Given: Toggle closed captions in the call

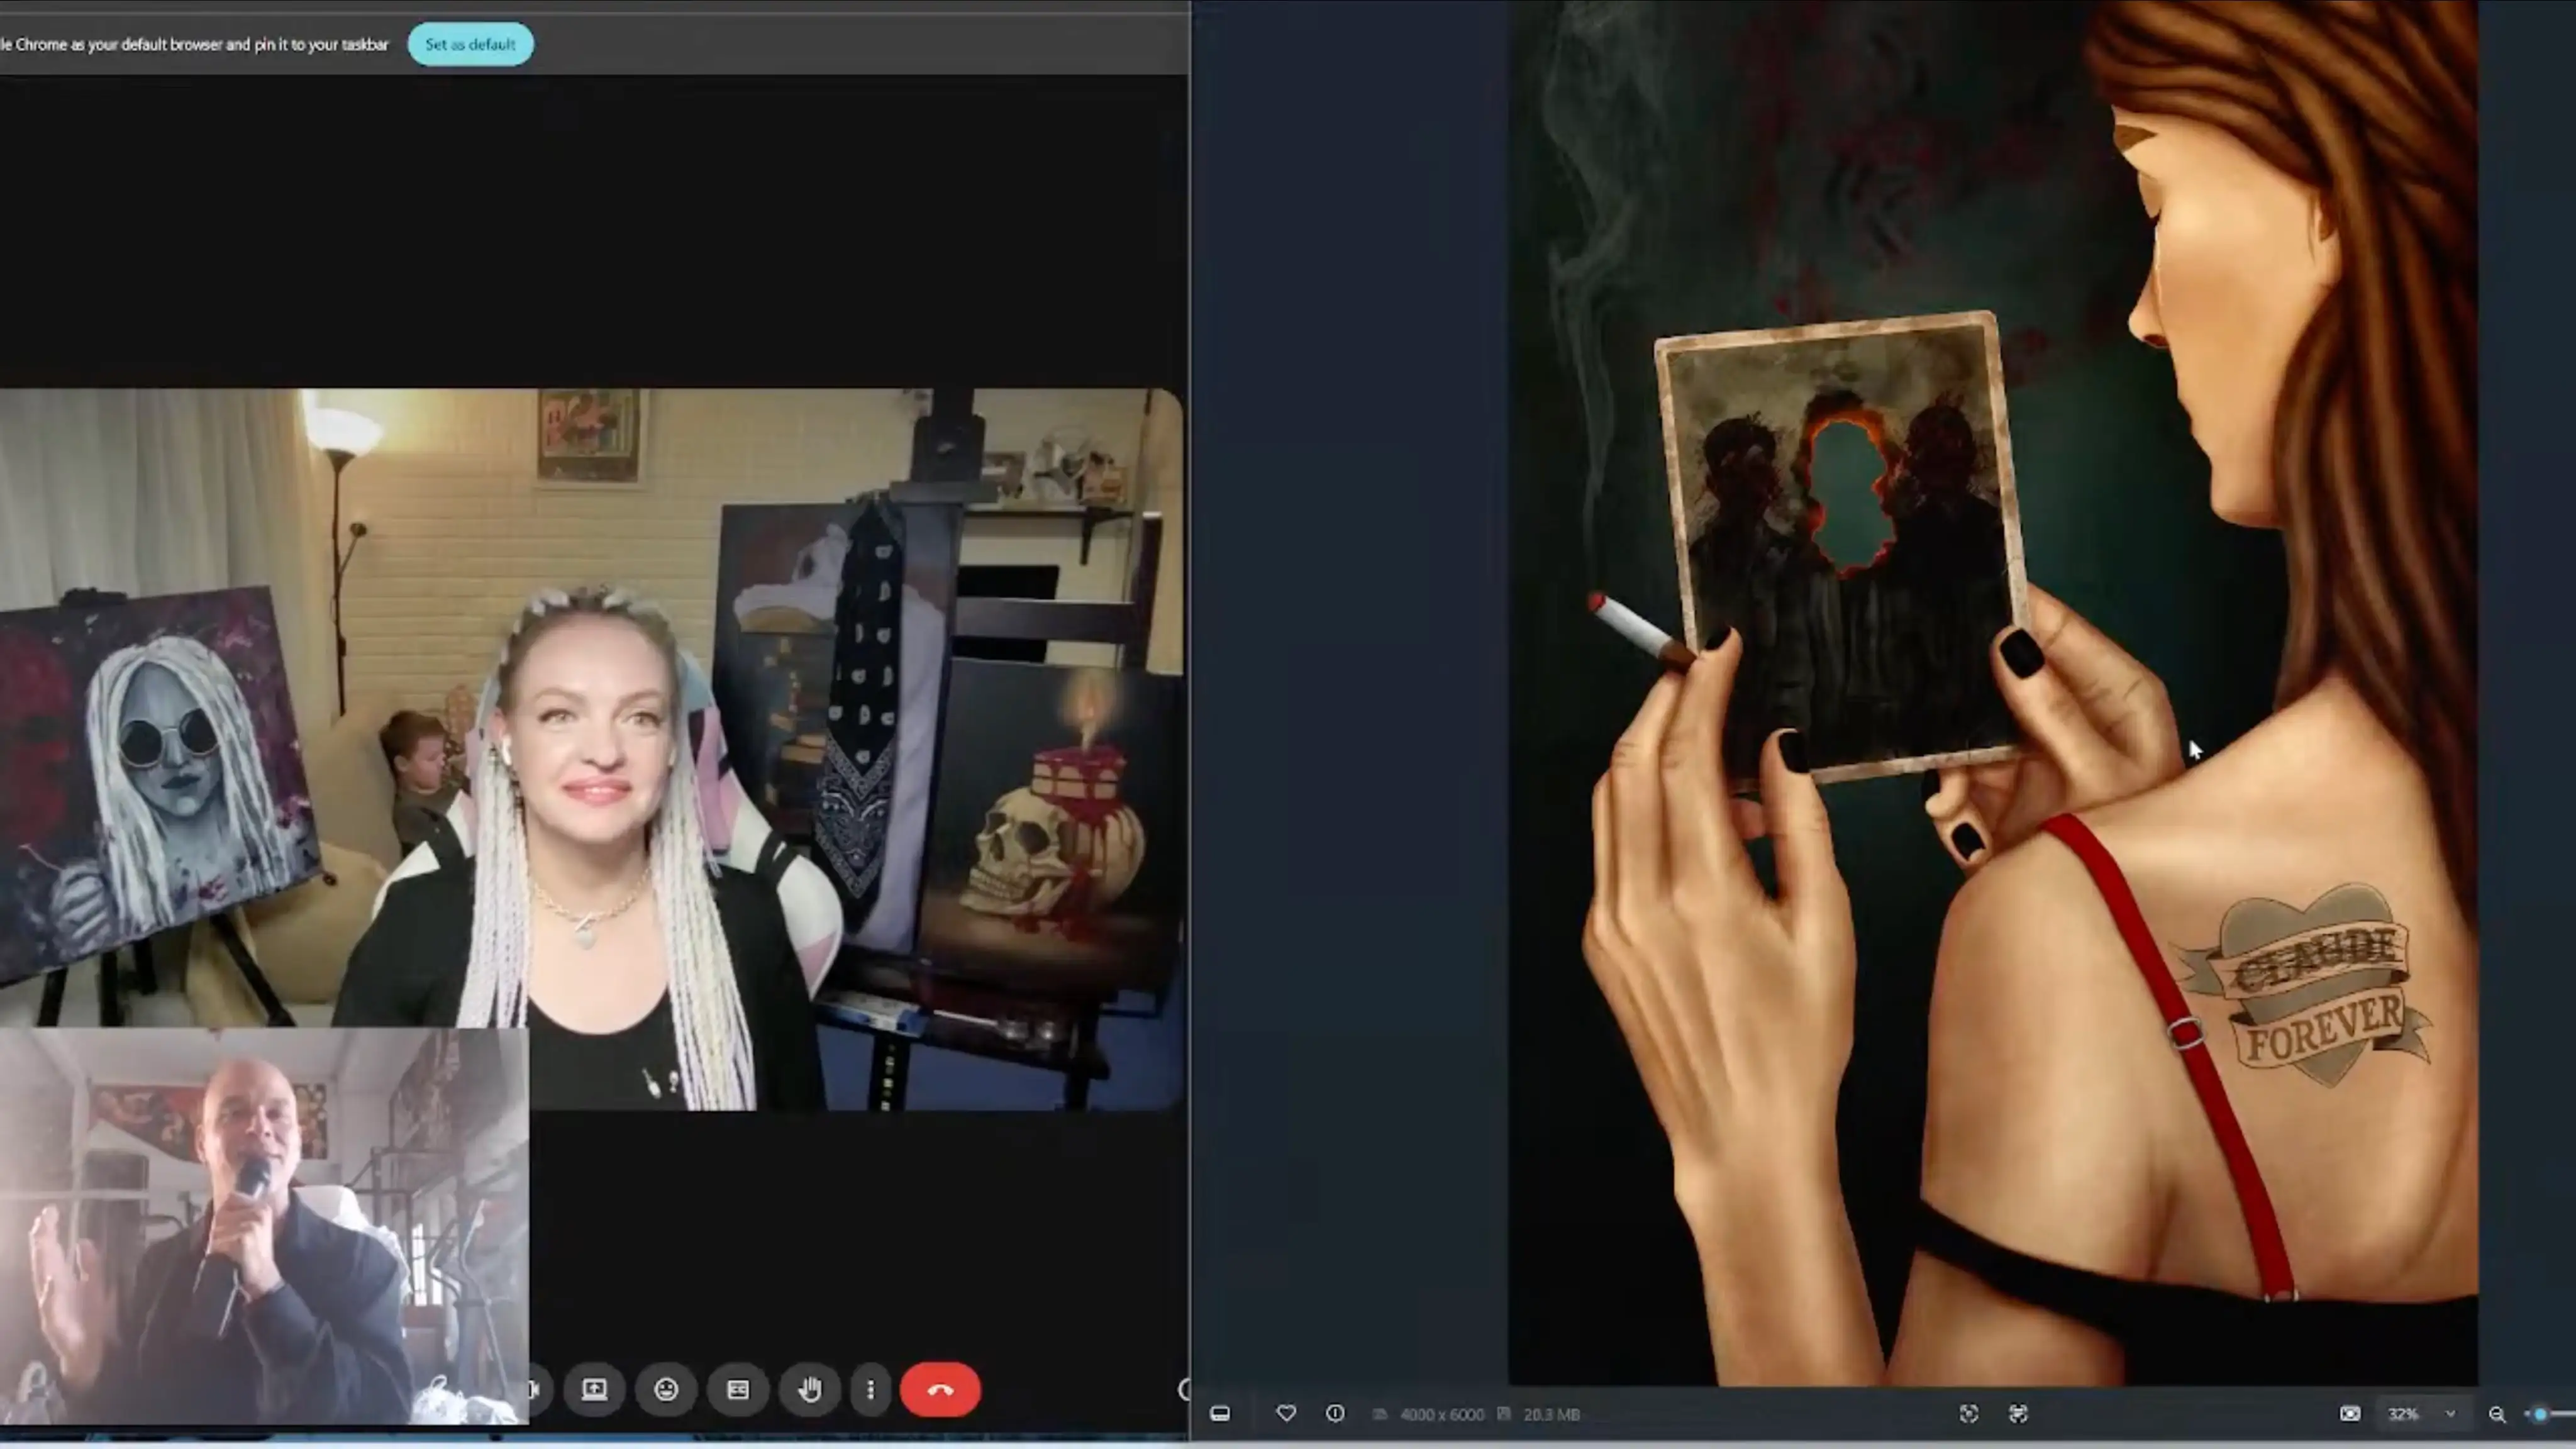Looking at the screenshot, I should [738, 1389].
